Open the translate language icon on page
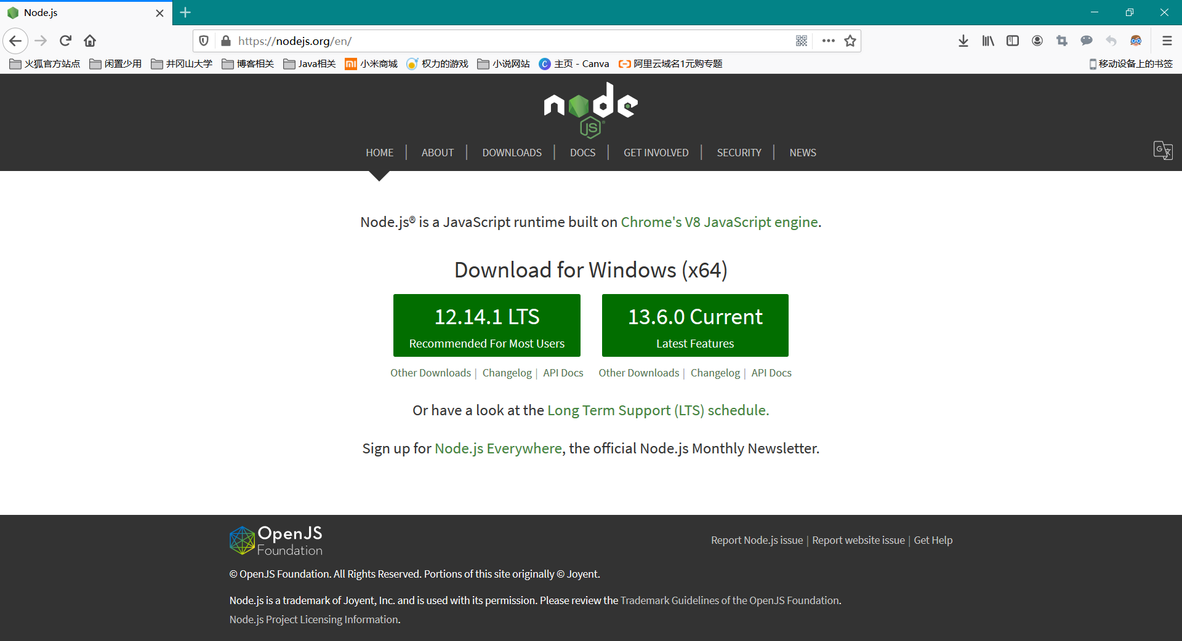The height and width of the screenshot is (641, 1182). (x=1162, y=150)
